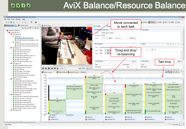Click the Cut toolbar icon

[22, 22]
